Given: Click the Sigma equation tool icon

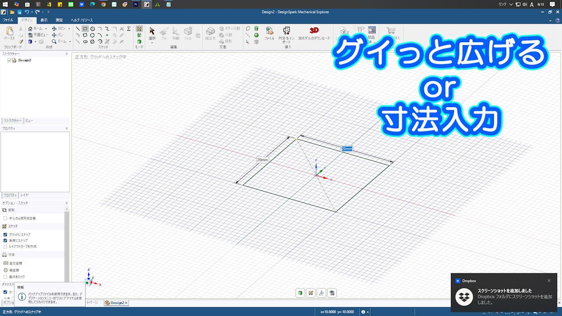Looking at the screenshot, I should coord(129,29).
